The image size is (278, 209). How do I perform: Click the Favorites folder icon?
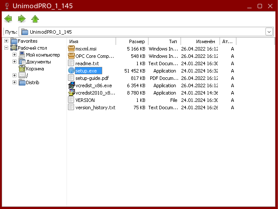(x=14, y=41)
